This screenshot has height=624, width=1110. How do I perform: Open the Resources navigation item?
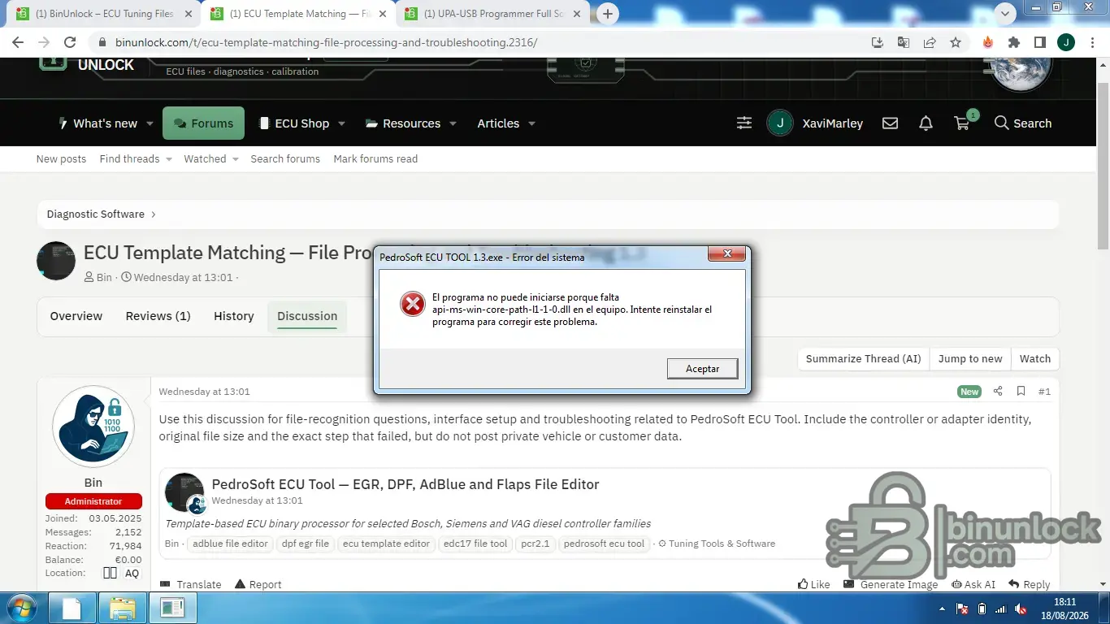(x=403, y=123)
